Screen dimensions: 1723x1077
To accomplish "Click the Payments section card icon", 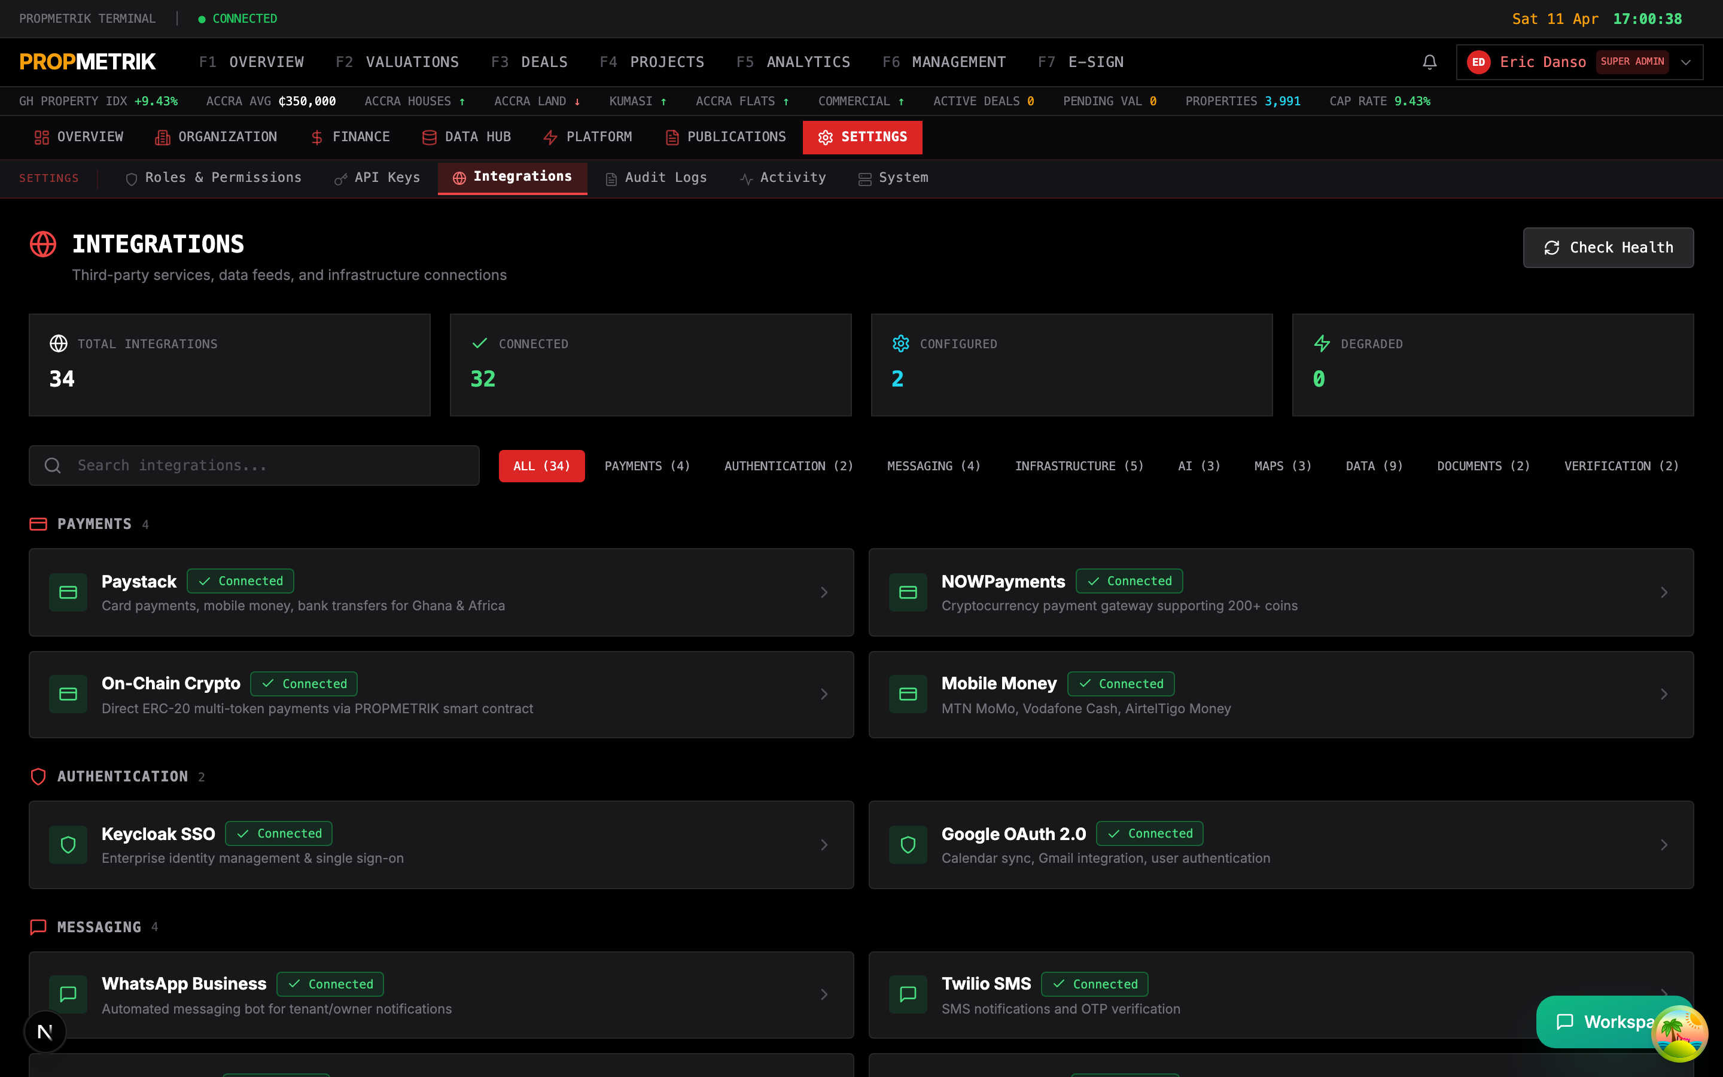I will (x=38, y=524).
